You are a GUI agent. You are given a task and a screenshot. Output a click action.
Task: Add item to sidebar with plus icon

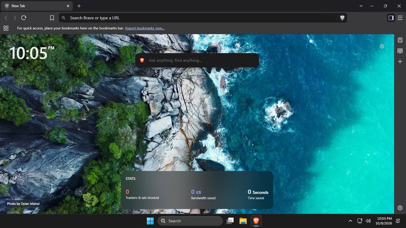tap(400, 61)
